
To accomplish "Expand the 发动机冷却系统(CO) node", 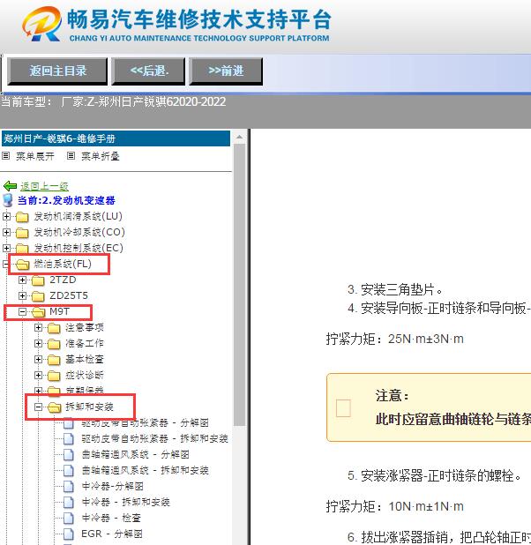I will point(6,232).
